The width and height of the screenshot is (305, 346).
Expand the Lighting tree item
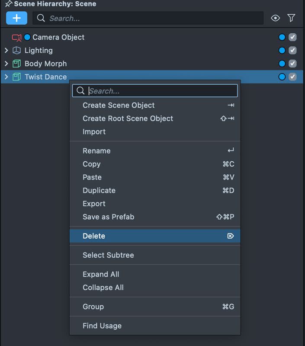tap(6, 51)
